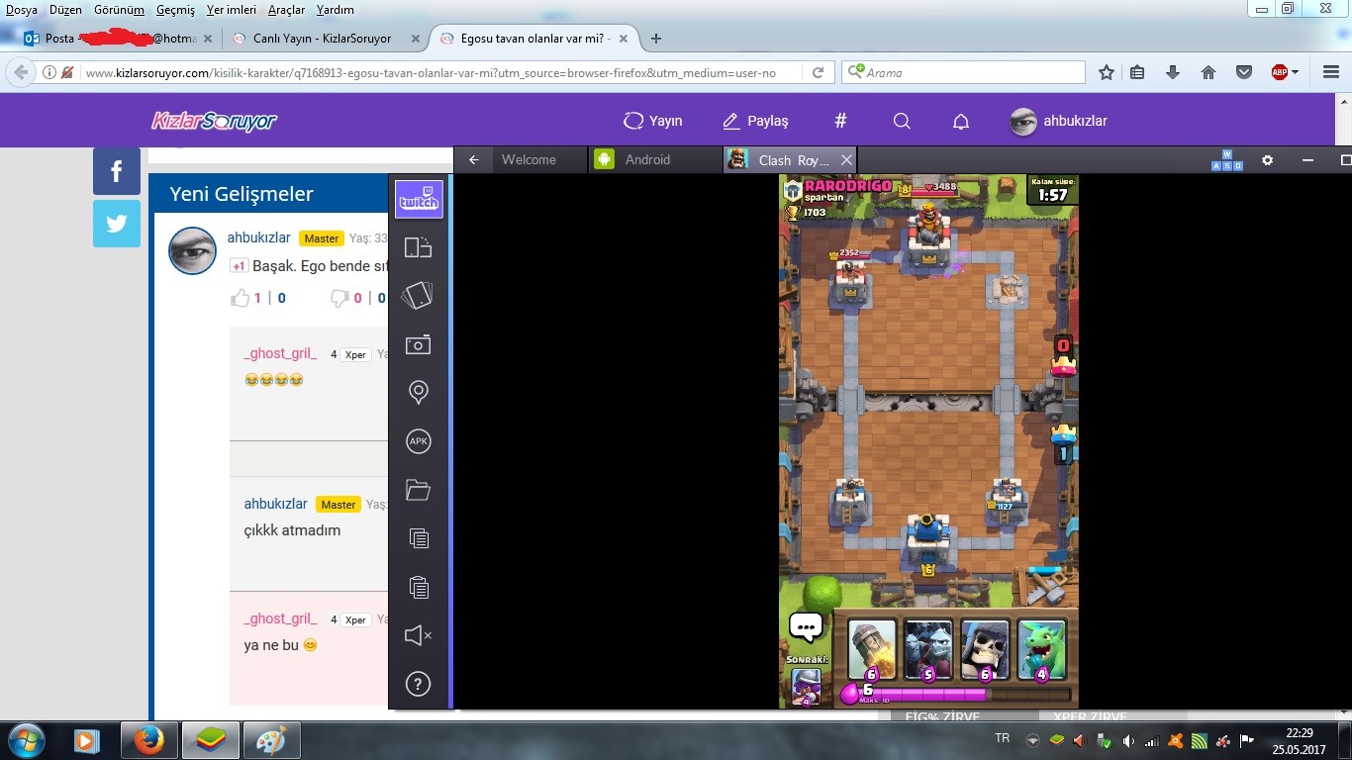
Task: Click the KizlarSoruyor logo
Action: (214, 121)
